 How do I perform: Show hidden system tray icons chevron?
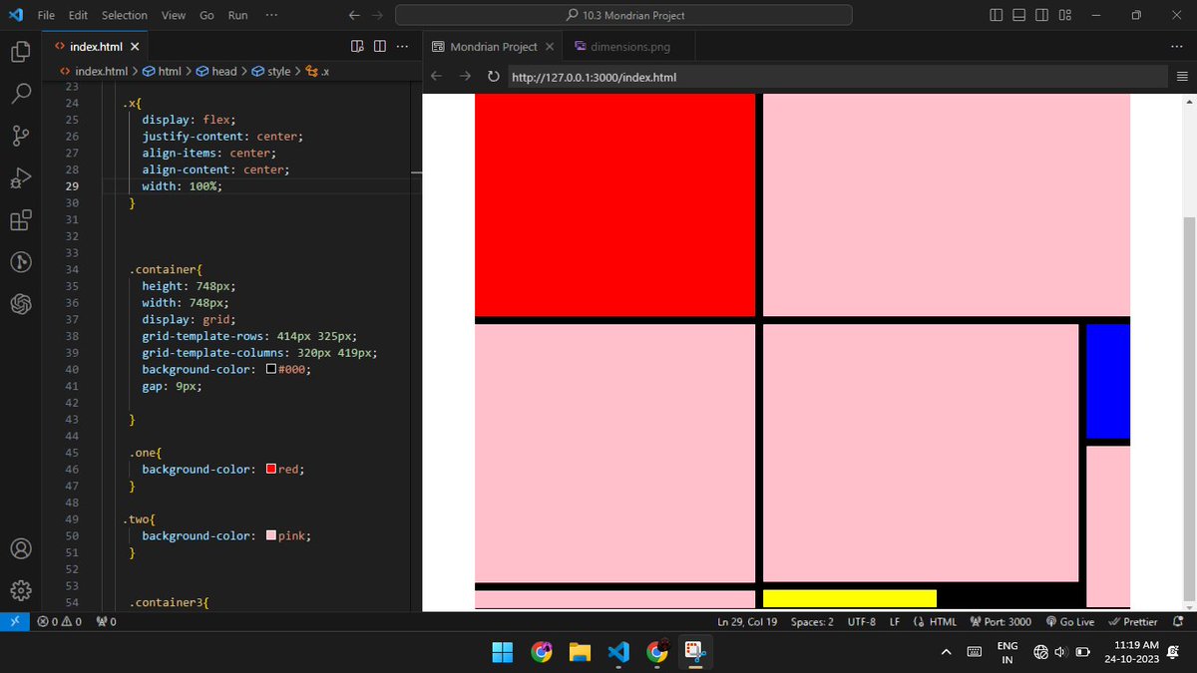click(947, 652)
